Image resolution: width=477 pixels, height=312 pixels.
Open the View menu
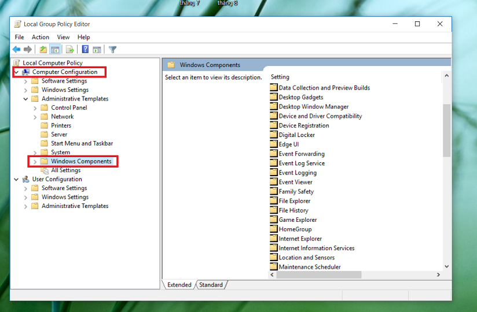(63, 37)
